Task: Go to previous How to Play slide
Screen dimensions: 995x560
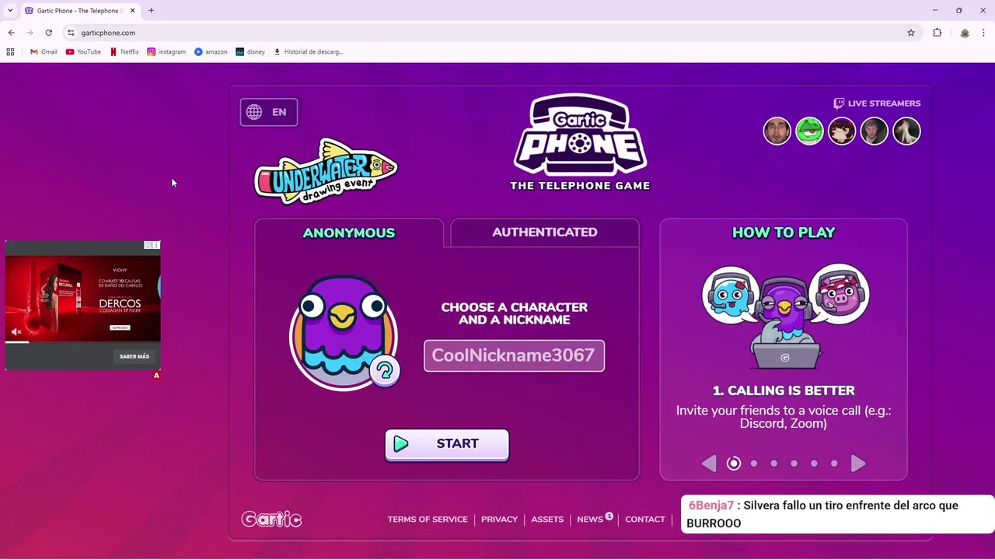Action: point(708,464)
